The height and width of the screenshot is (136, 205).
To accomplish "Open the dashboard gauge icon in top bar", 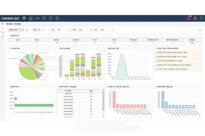I will point(24,18).
